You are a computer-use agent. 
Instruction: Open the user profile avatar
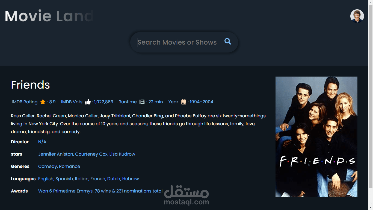coord(357,16)
